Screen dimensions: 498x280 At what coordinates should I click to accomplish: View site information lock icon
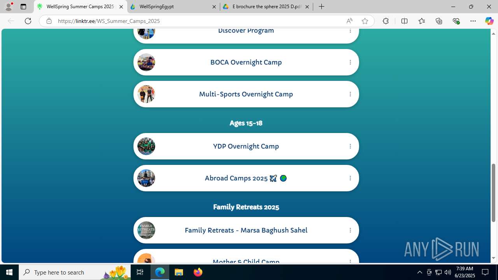coord(49,21)
